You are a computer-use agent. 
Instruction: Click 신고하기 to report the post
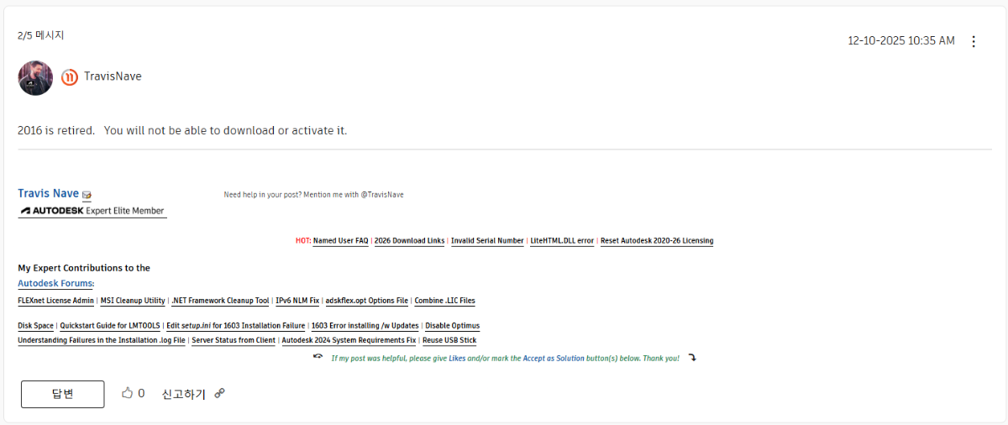click(183, 393)
